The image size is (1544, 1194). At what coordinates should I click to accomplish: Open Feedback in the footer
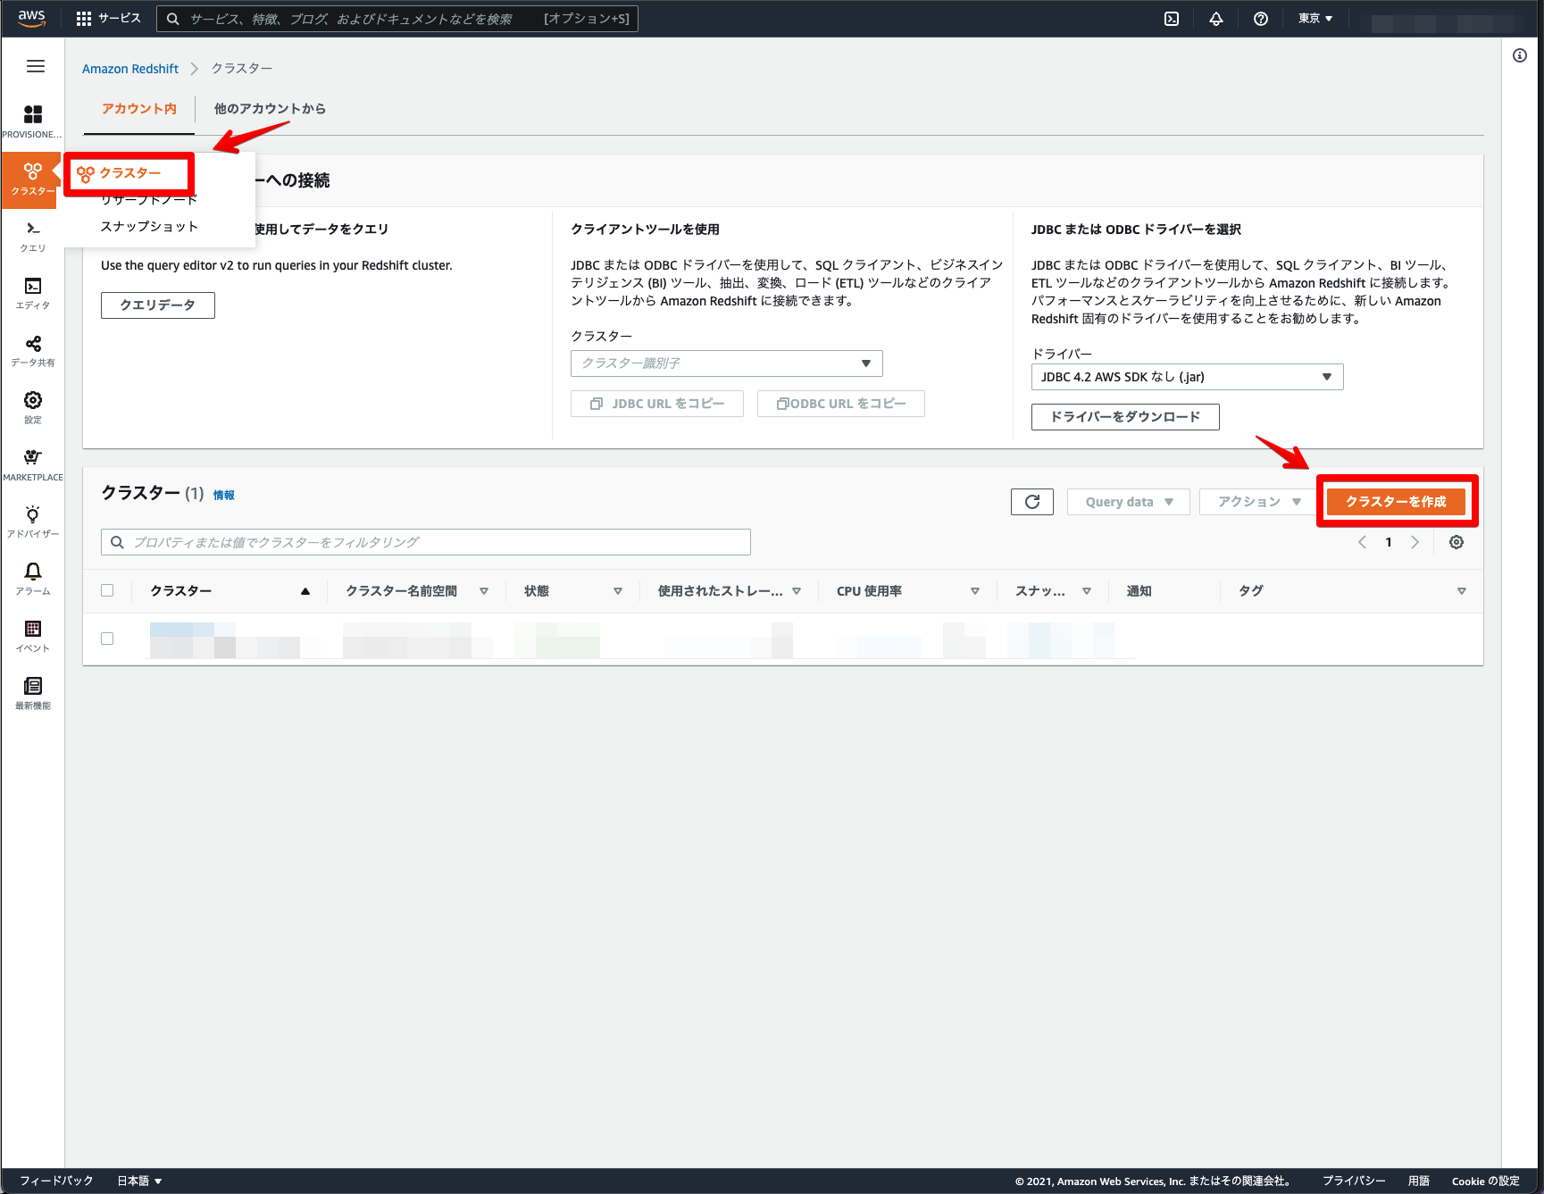coord(56,1181)
